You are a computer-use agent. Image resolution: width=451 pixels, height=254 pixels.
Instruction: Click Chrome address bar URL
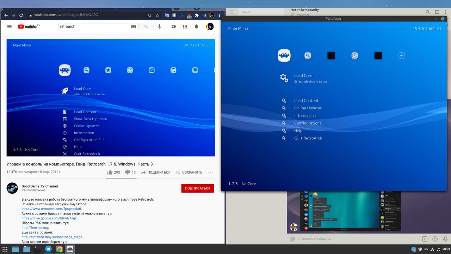(66, 15)
